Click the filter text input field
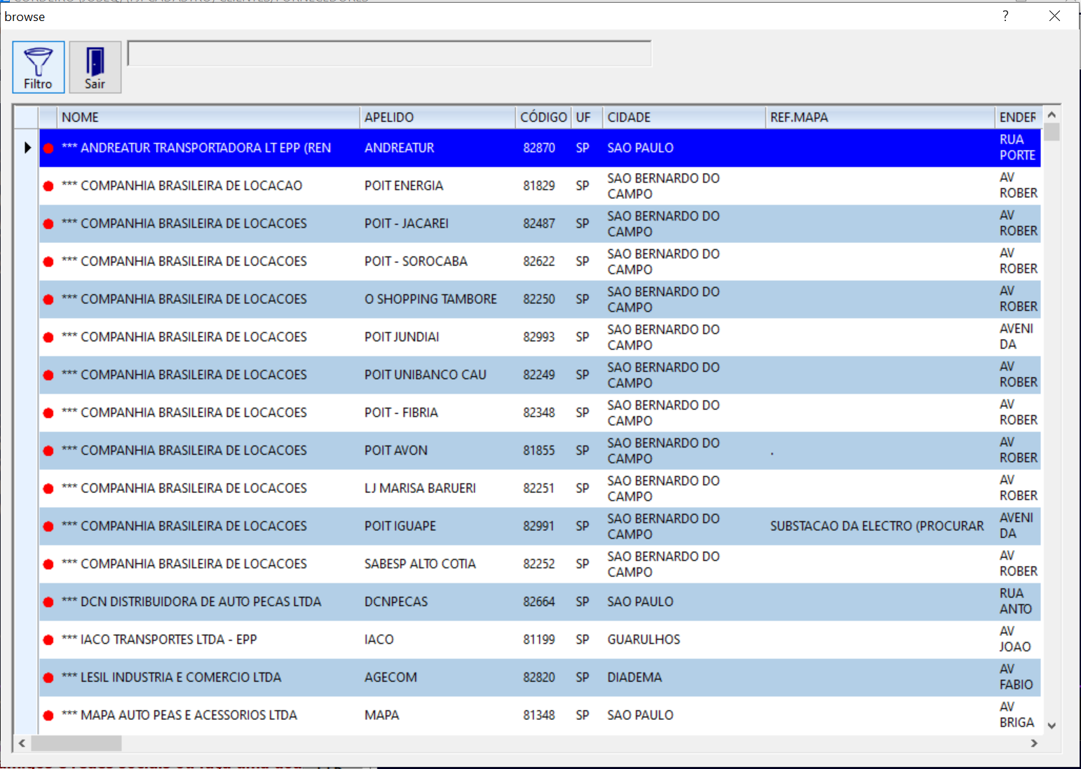Image resolution: width=1081 pixels, height=769 pixels. 390,54
